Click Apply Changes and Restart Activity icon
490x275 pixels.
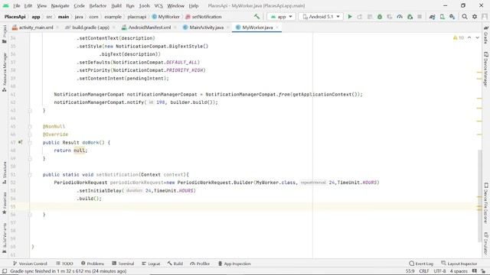pos(360,17)
